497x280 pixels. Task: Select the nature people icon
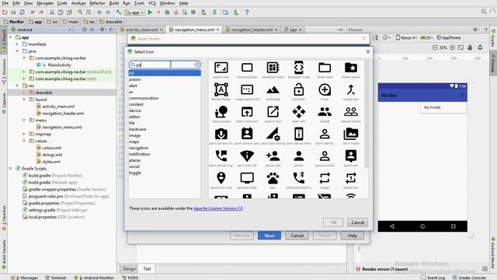click(x=221, y=112)
